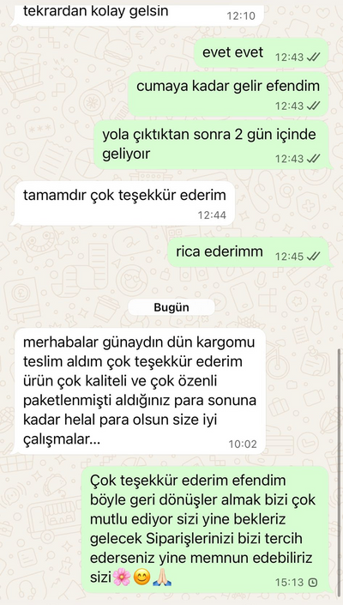Click pending clock icon on last sent message
The width and height of the screenshot is (343, 605).
pyautogui.click(x=313, y=582)
